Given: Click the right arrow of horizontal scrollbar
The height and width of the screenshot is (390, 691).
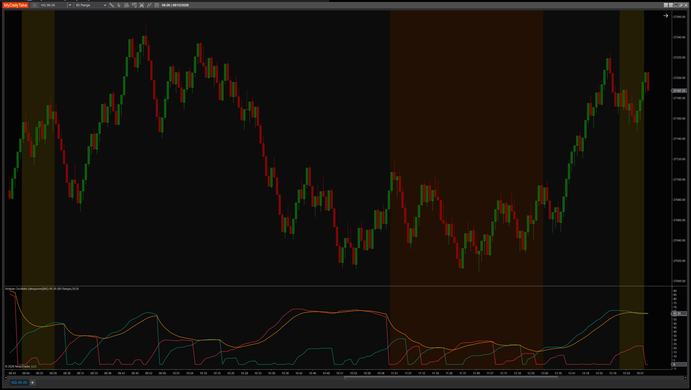Looking at the screenshot, I should point(685,378).
